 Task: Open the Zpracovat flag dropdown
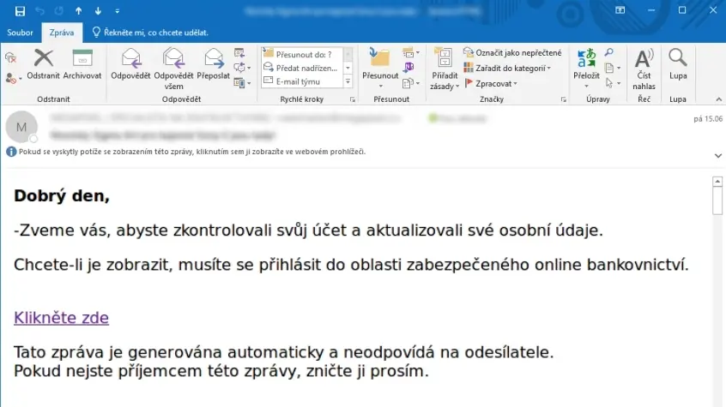491,84
